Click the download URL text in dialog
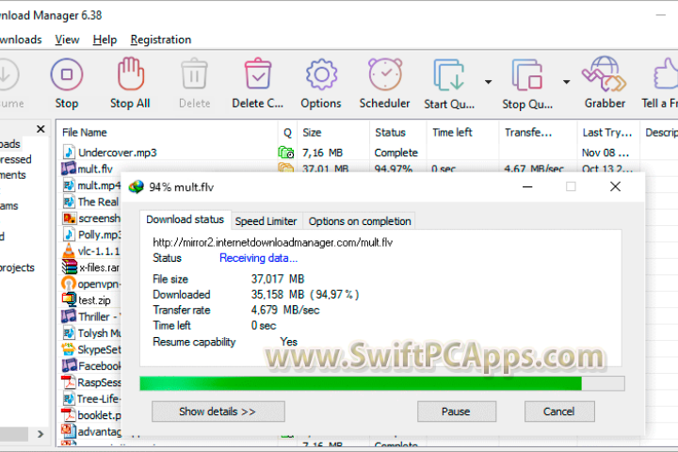 point(272,243)
